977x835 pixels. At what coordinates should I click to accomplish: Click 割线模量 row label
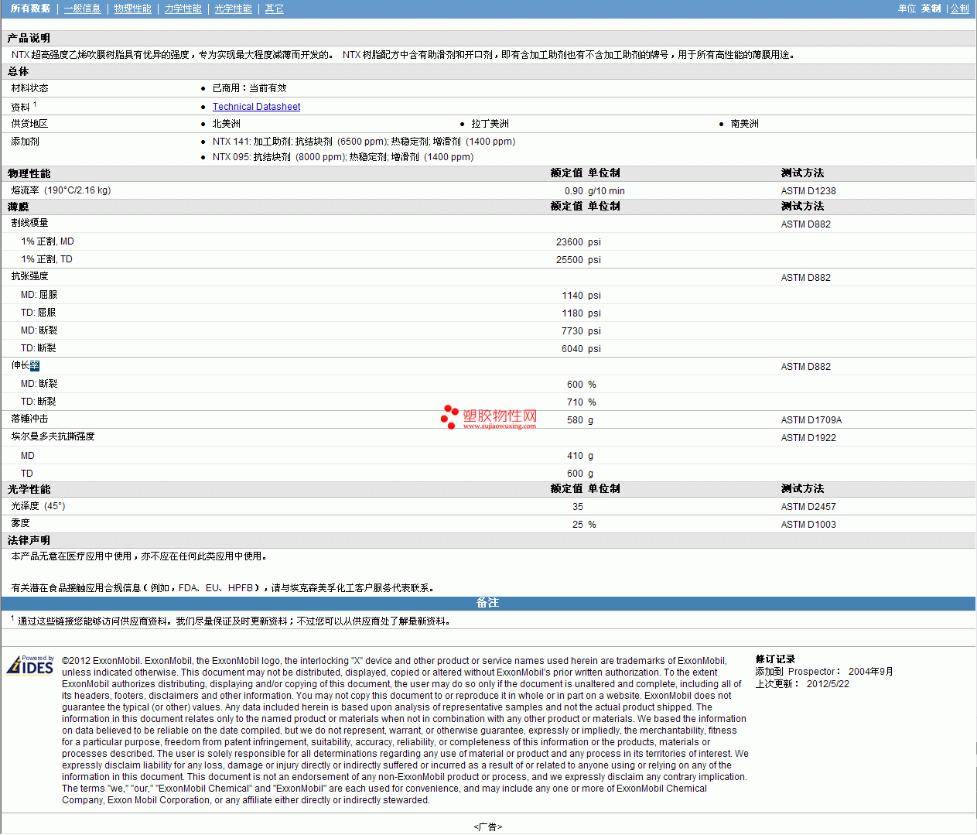tap(29, 223)
